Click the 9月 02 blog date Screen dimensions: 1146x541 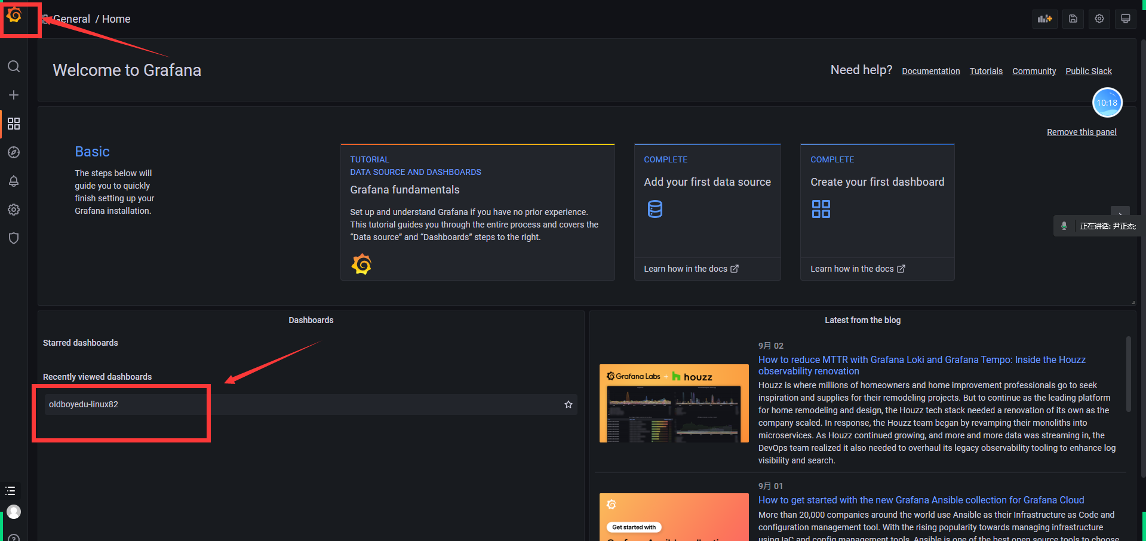[x=771, y=346]
